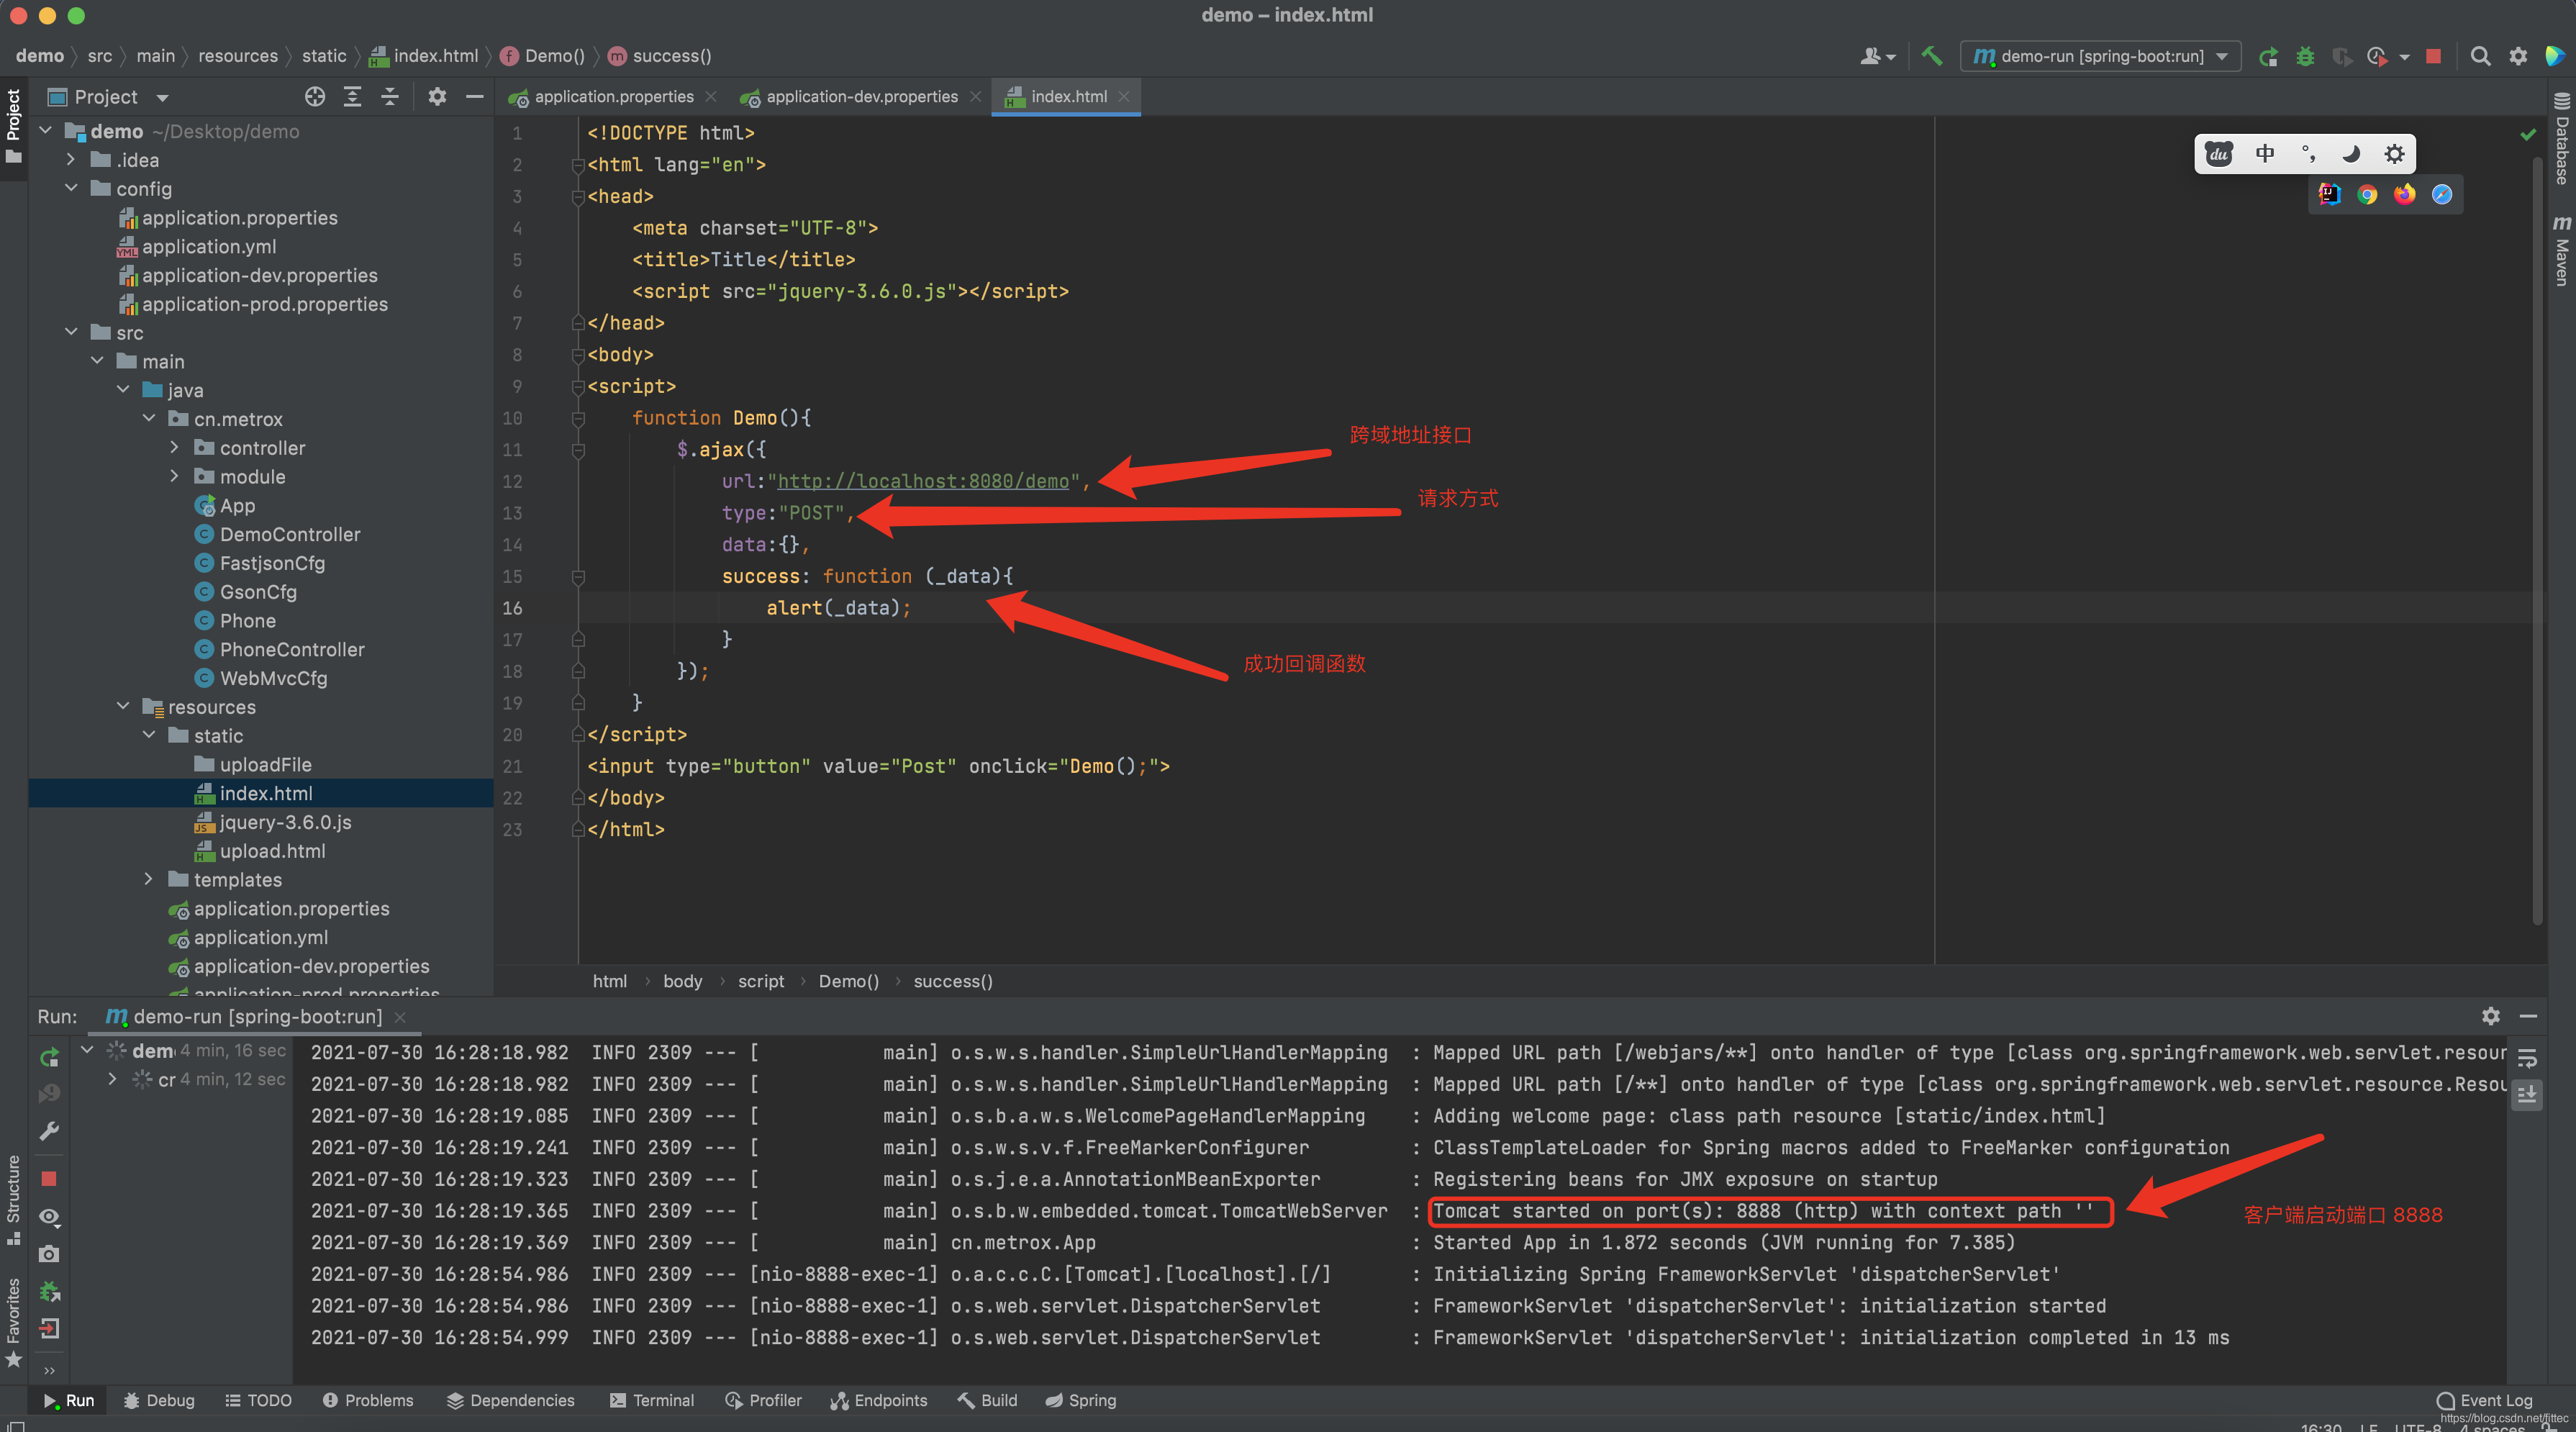Click the Select Opened File locate icon
Screen dimensions: 2576x1432
point(315,96)
